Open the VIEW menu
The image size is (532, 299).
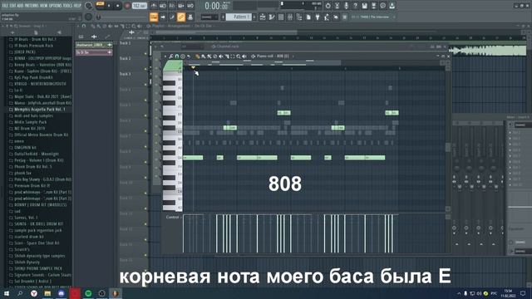click(44, 6)
